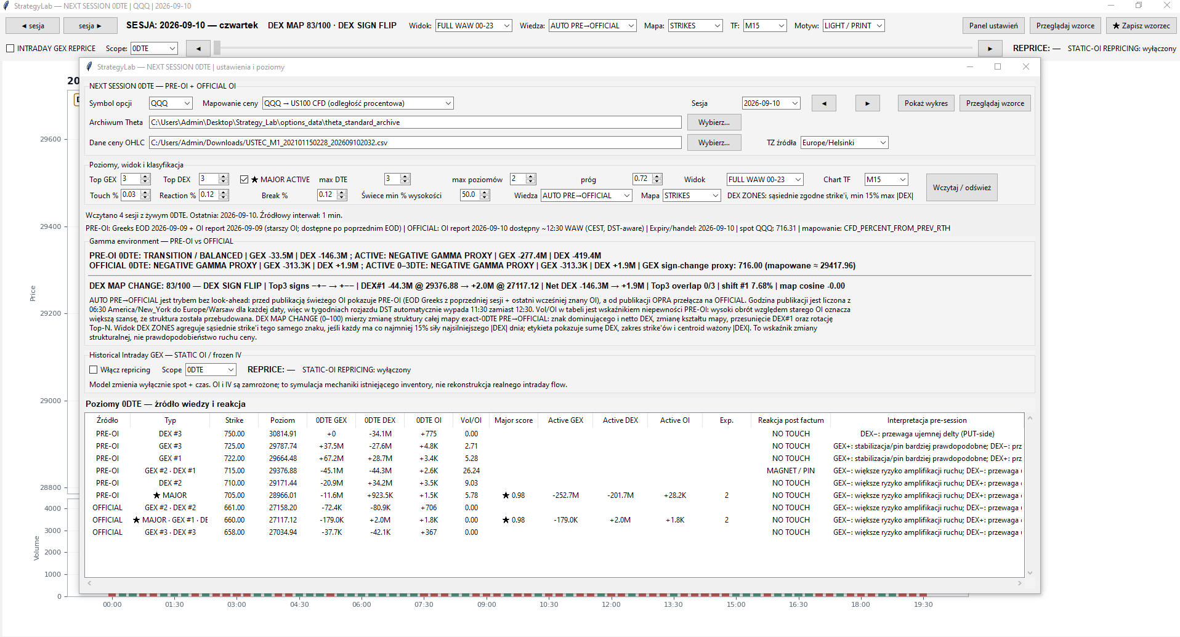The height and width of the screenshot is (637, 1180).
Task: Select the PRE-OI MAJOR row at strike 705.00
Action: point(554,495)
